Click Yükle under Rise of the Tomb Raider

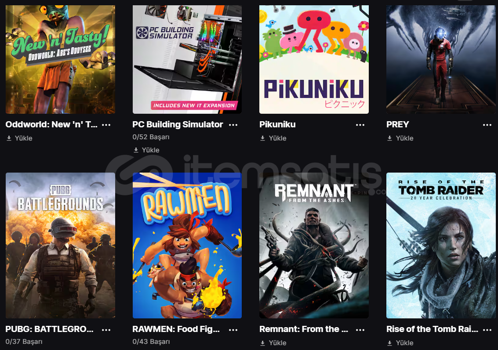coord(400,343)
